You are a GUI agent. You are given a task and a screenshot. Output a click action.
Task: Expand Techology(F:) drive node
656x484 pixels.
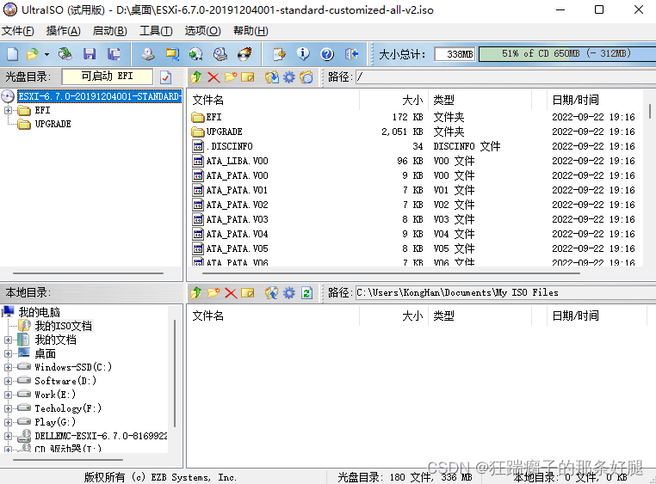[8, 408]
